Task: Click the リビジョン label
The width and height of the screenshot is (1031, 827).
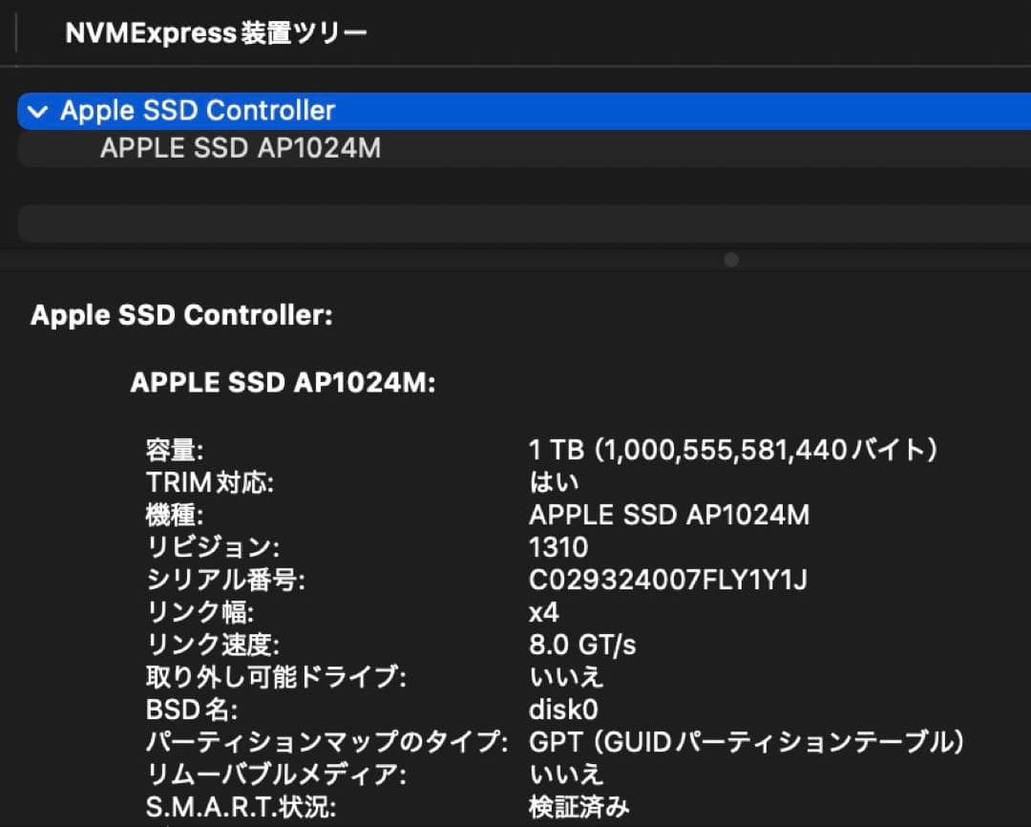Action: pyautogui.click(x=212, y=547)
